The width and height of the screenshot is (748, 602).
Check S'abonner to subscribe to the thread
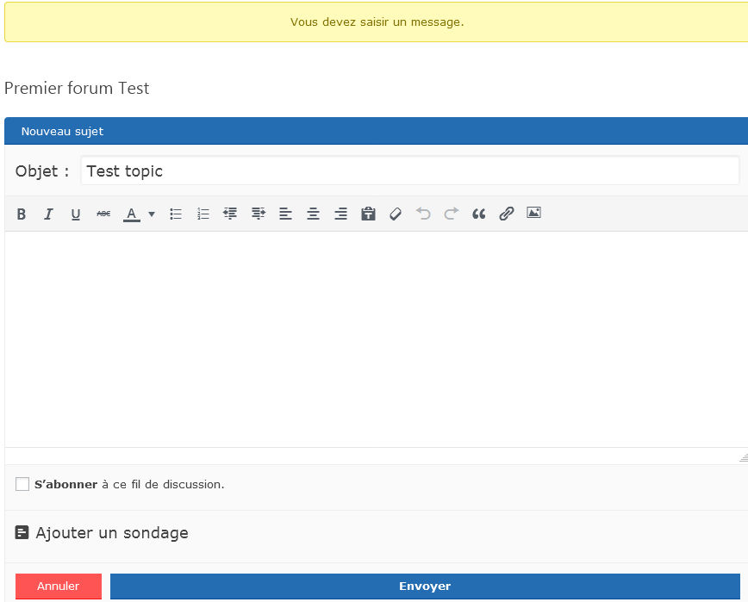click(x=22, y=484)
